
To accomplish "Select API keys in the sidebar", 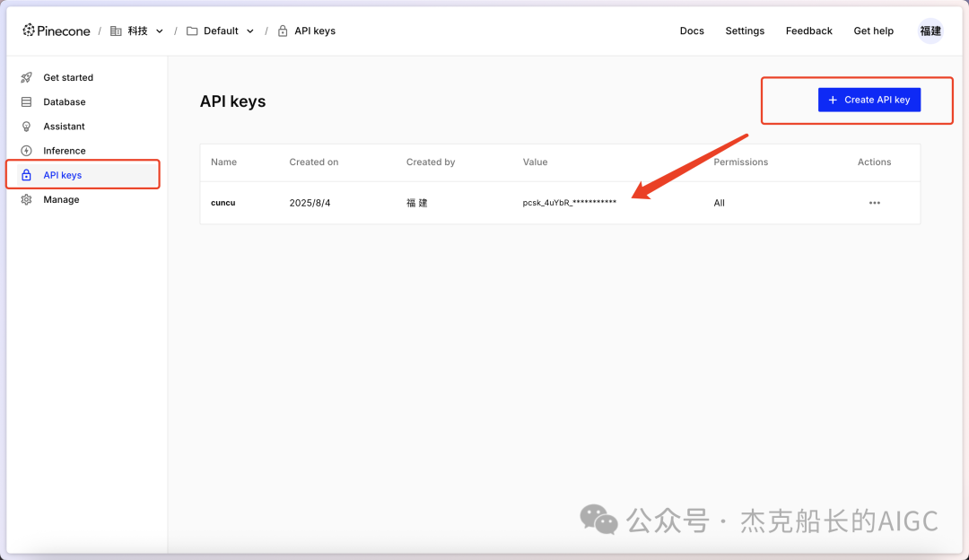I will click(x=83, y=175).
